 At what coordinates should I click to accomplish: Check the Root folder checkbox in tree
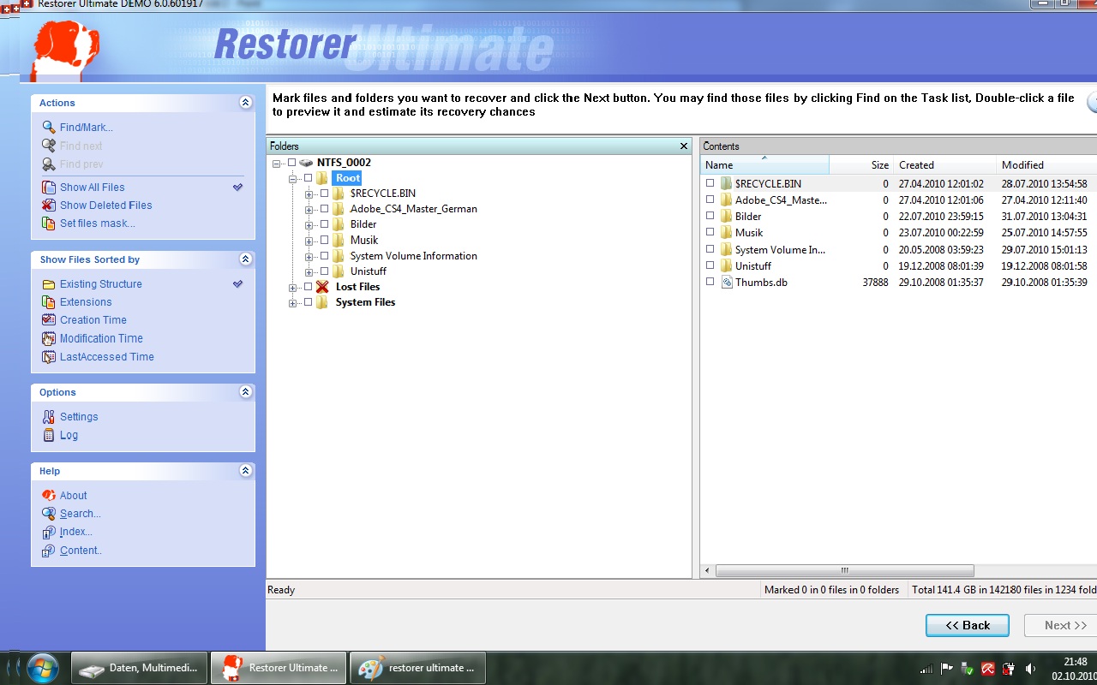(308, 178)
